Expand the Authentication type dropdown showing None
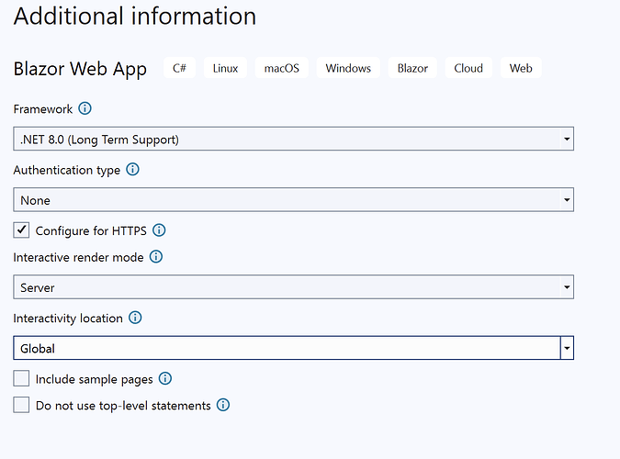Viewport: 620px width, 459px height. [293, 200]
